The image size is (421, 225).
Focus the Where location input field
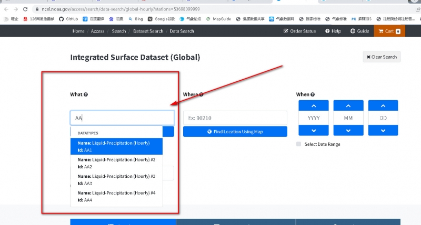[x=235, y=118]
